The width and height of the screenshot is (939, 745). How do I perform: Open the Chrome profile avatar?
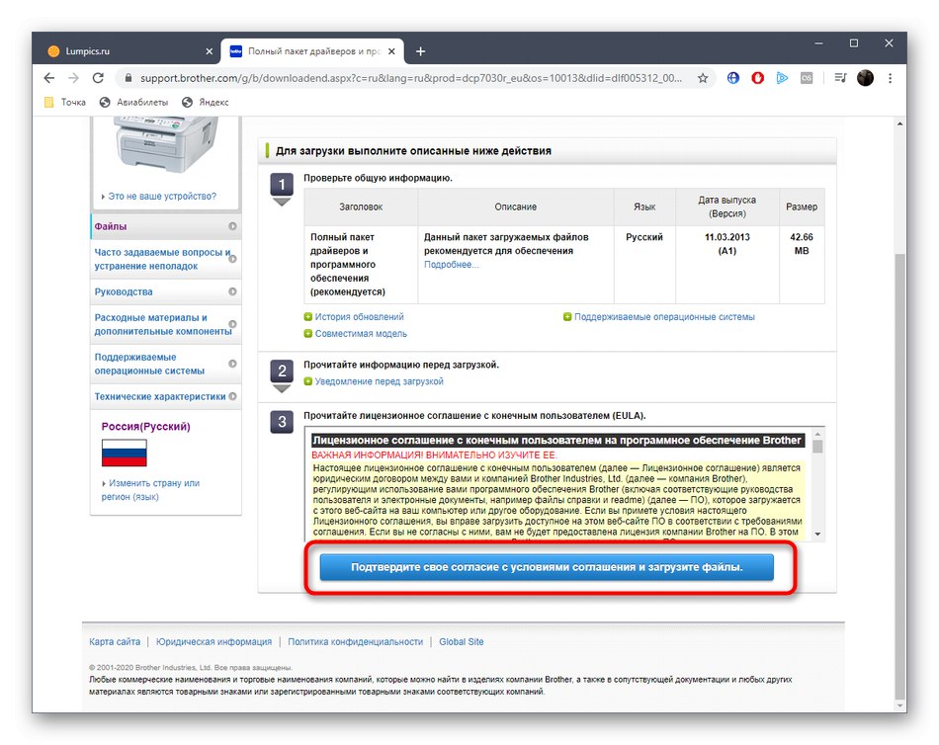click(x=865, y=78)
